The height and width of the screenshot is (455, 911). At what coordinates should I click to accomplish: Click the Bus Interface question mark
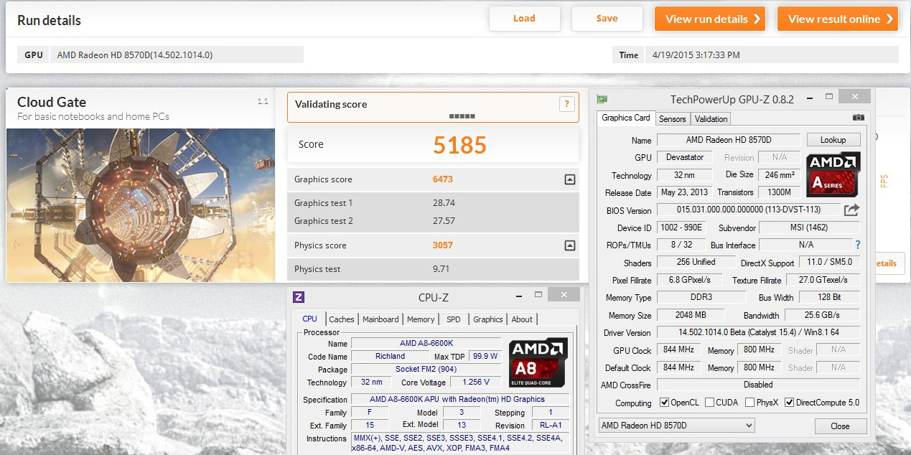coord(857,245)
